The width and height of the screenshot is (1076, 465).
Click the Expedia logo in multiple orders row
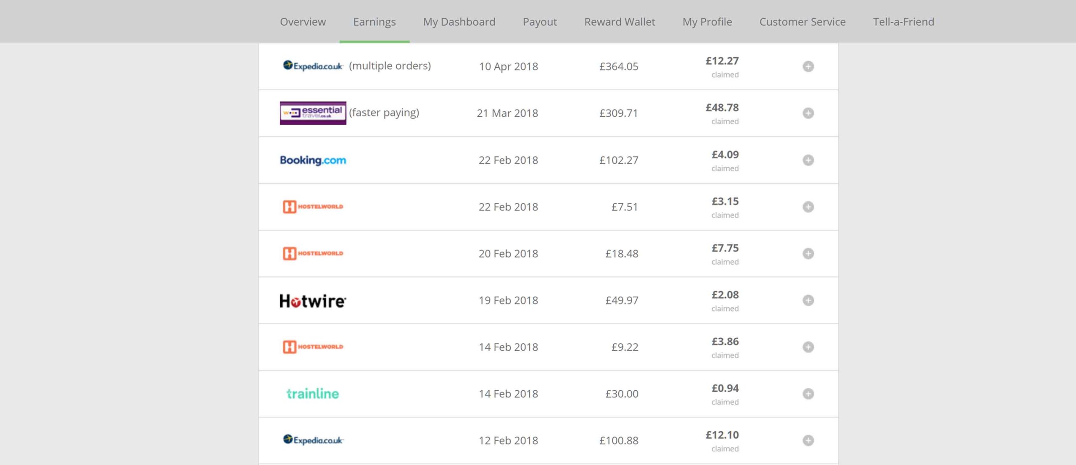pos(313,66)
